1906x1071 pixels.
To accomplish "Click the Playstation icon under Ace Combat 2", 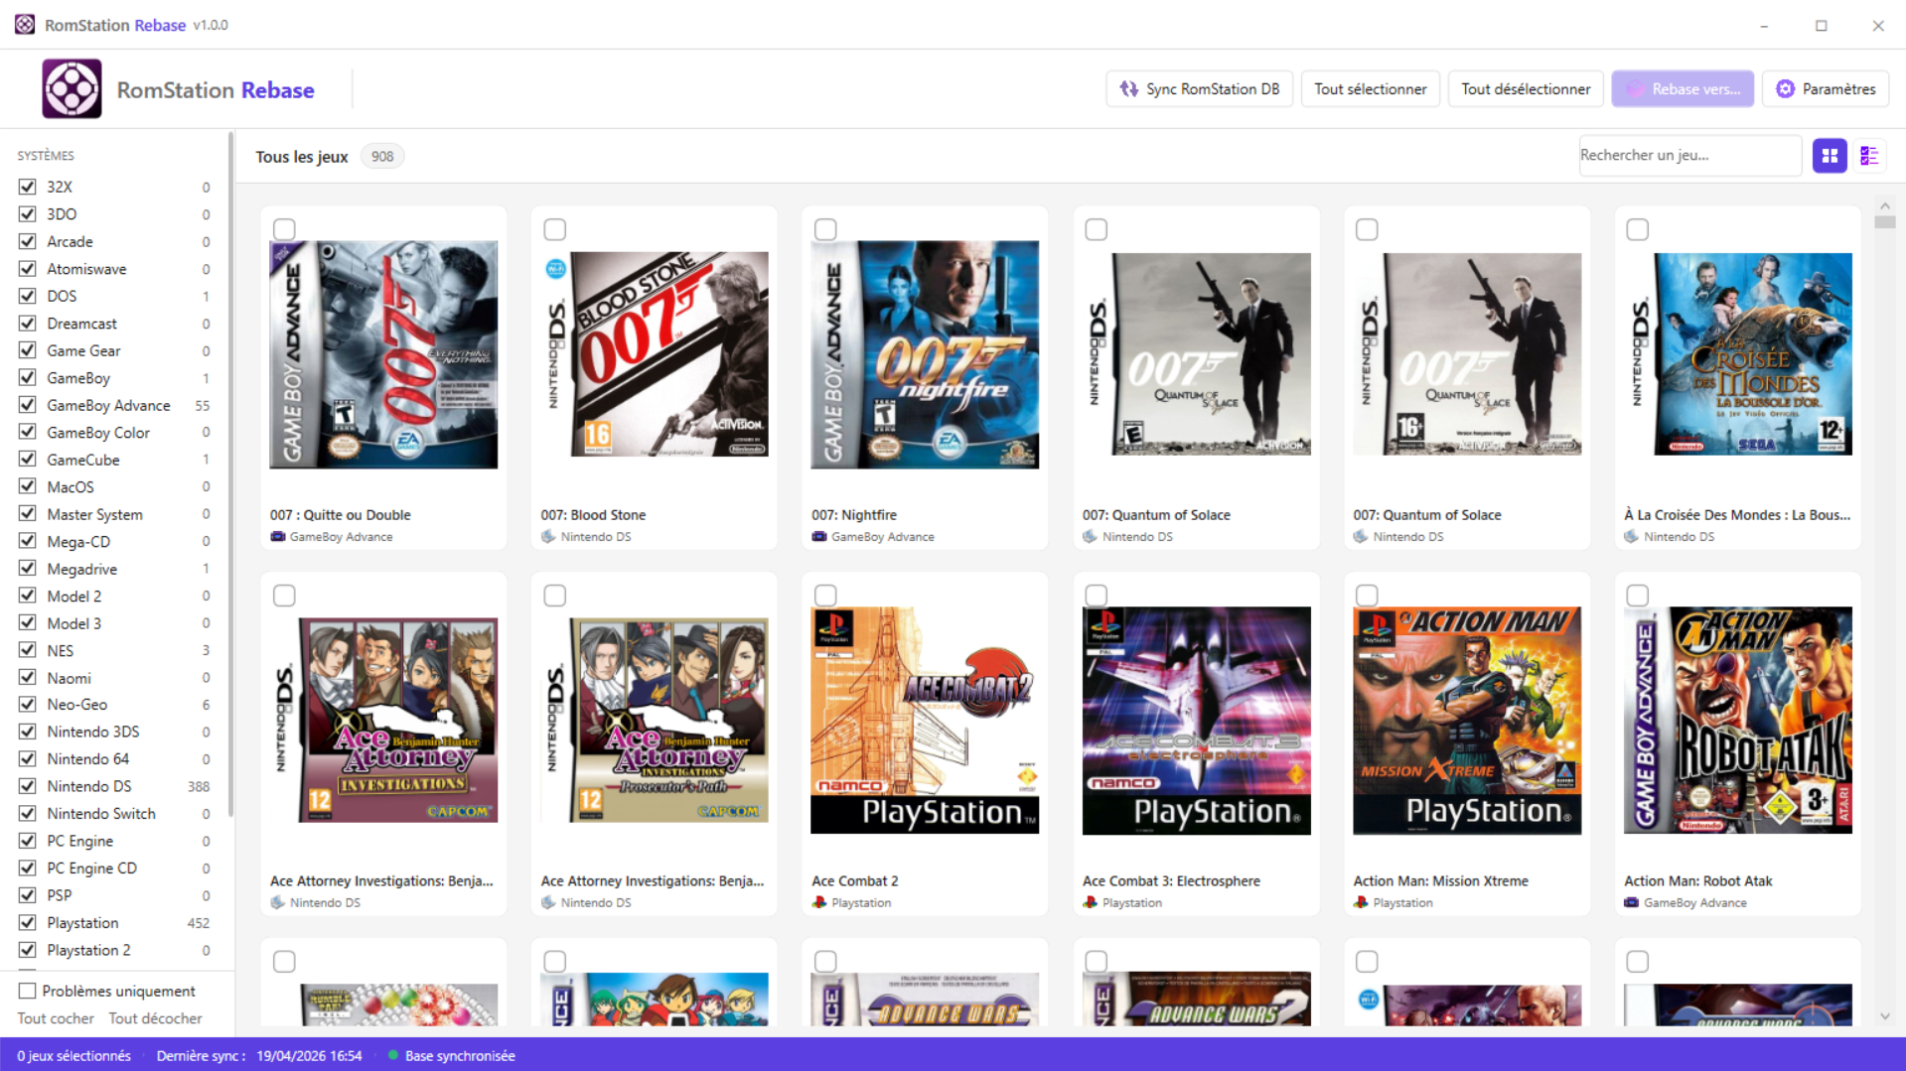I will coord(819,903).
